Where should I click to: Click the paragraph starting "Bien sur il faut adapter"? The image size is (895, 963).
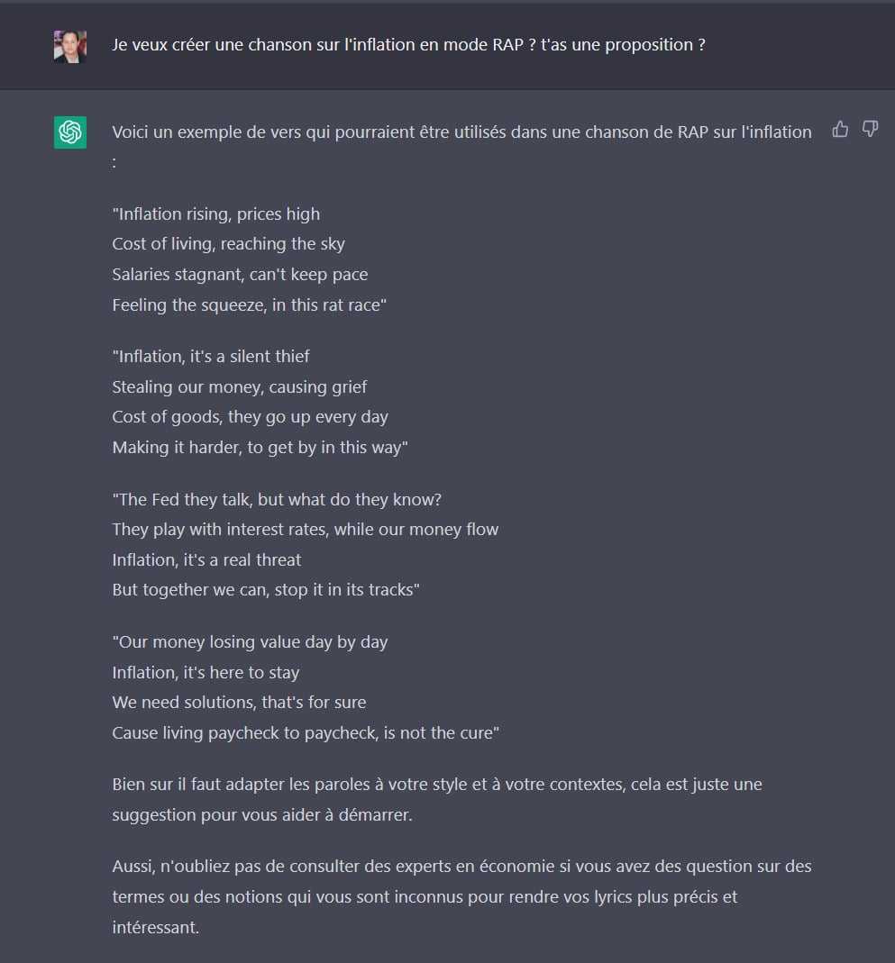(x=437, y=799)
